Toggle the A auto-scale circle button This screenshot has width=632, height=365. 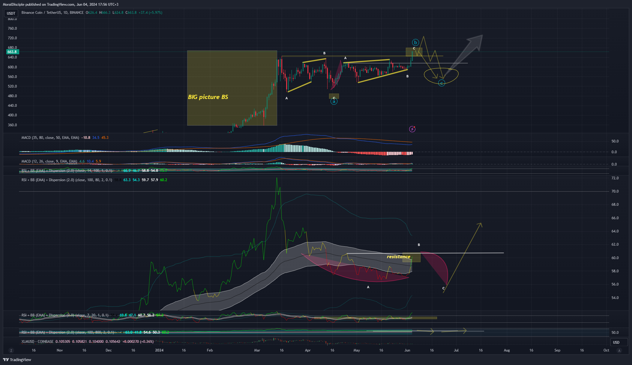coord(619,350)
